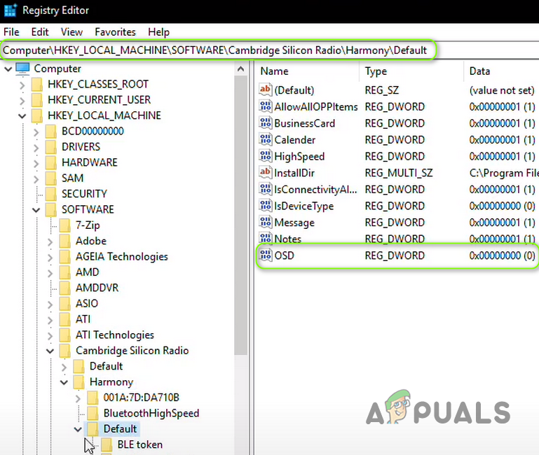
Task: Click the registry path address bar
Action: click(214, 50)
